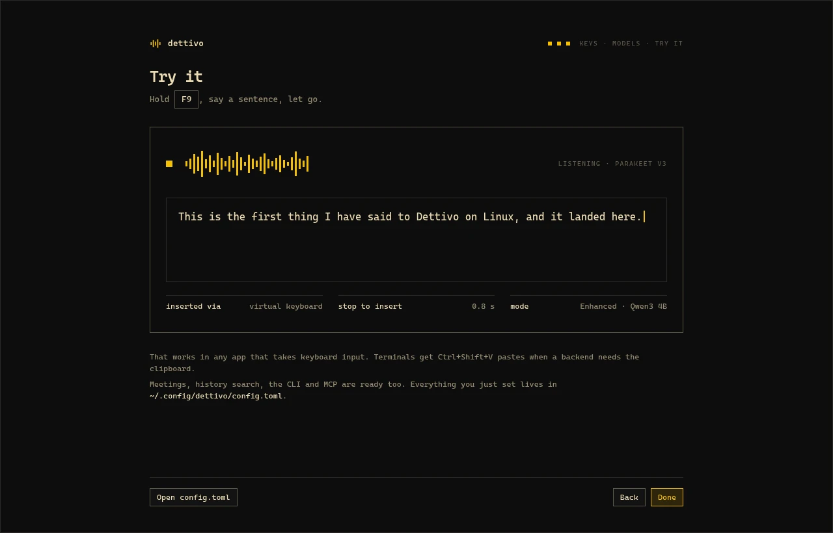This screenshot has width=833, height=533.
Task: Go to the TRY IT step
Action: (x=669, y=44)
